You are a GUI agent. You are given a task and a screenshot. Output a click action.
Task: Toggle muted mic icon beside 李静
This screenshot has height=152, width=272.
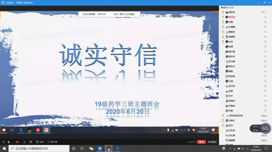(265, 22)
